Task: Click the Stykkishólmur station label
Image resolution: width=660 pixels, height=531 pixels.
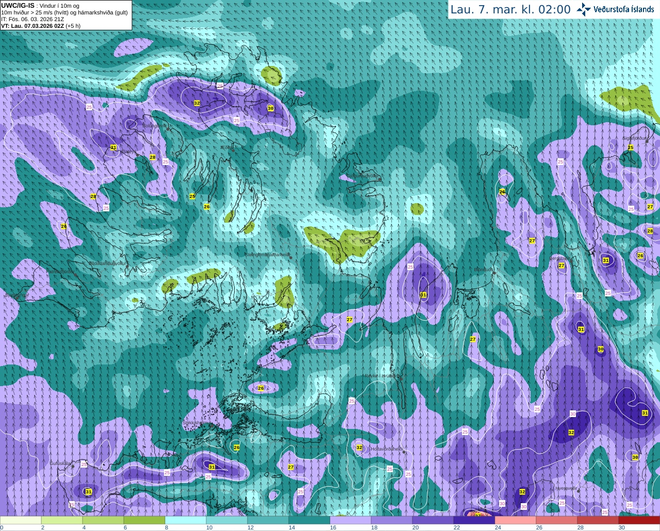Action: point(196,422)
